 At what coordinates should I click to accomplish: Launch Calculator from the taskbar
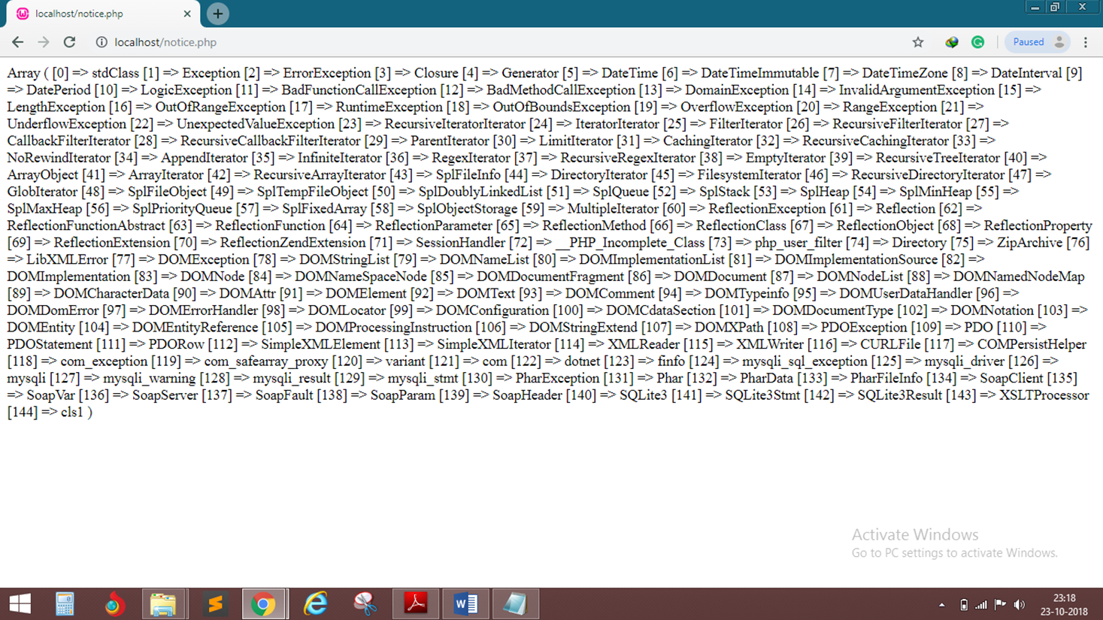(65, 604)
